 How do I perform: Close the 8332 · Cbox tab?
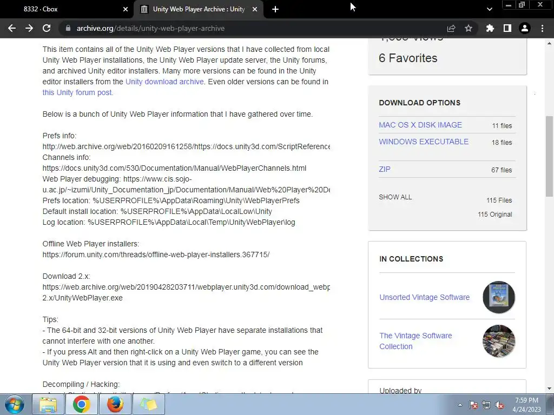coord(126,9)
